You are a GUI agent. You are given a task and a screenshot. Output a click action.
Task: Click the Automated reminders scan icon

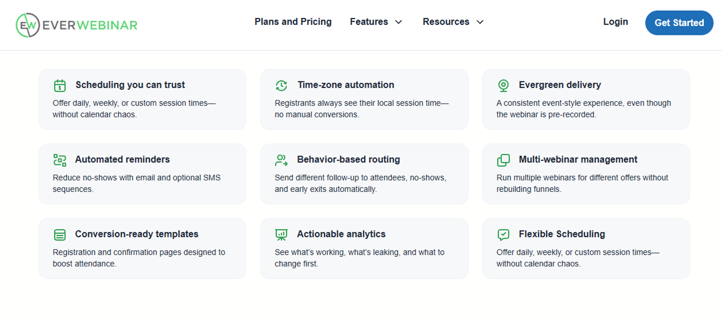point(60,160)
